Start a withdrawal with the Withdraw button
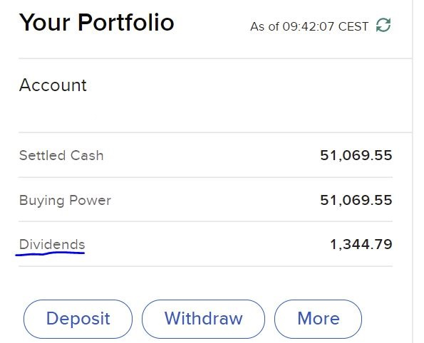Viewport: 424px width, 343px height. (203, 319)
